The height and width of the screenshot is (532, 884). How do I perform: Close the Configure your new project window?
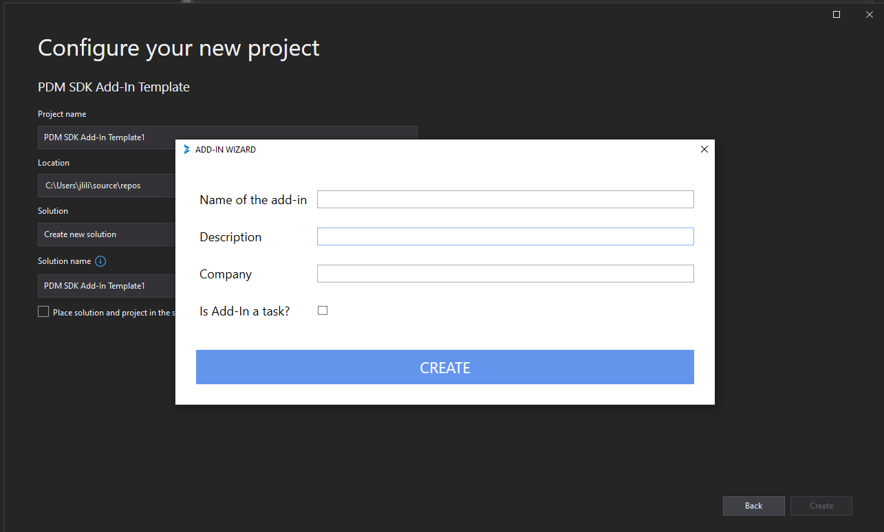click(870, 14)
